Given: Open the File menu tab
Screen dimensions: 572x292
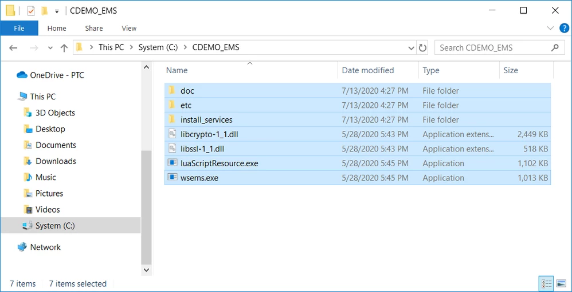Looking at the screenshot, I should [x=19, y=28].
